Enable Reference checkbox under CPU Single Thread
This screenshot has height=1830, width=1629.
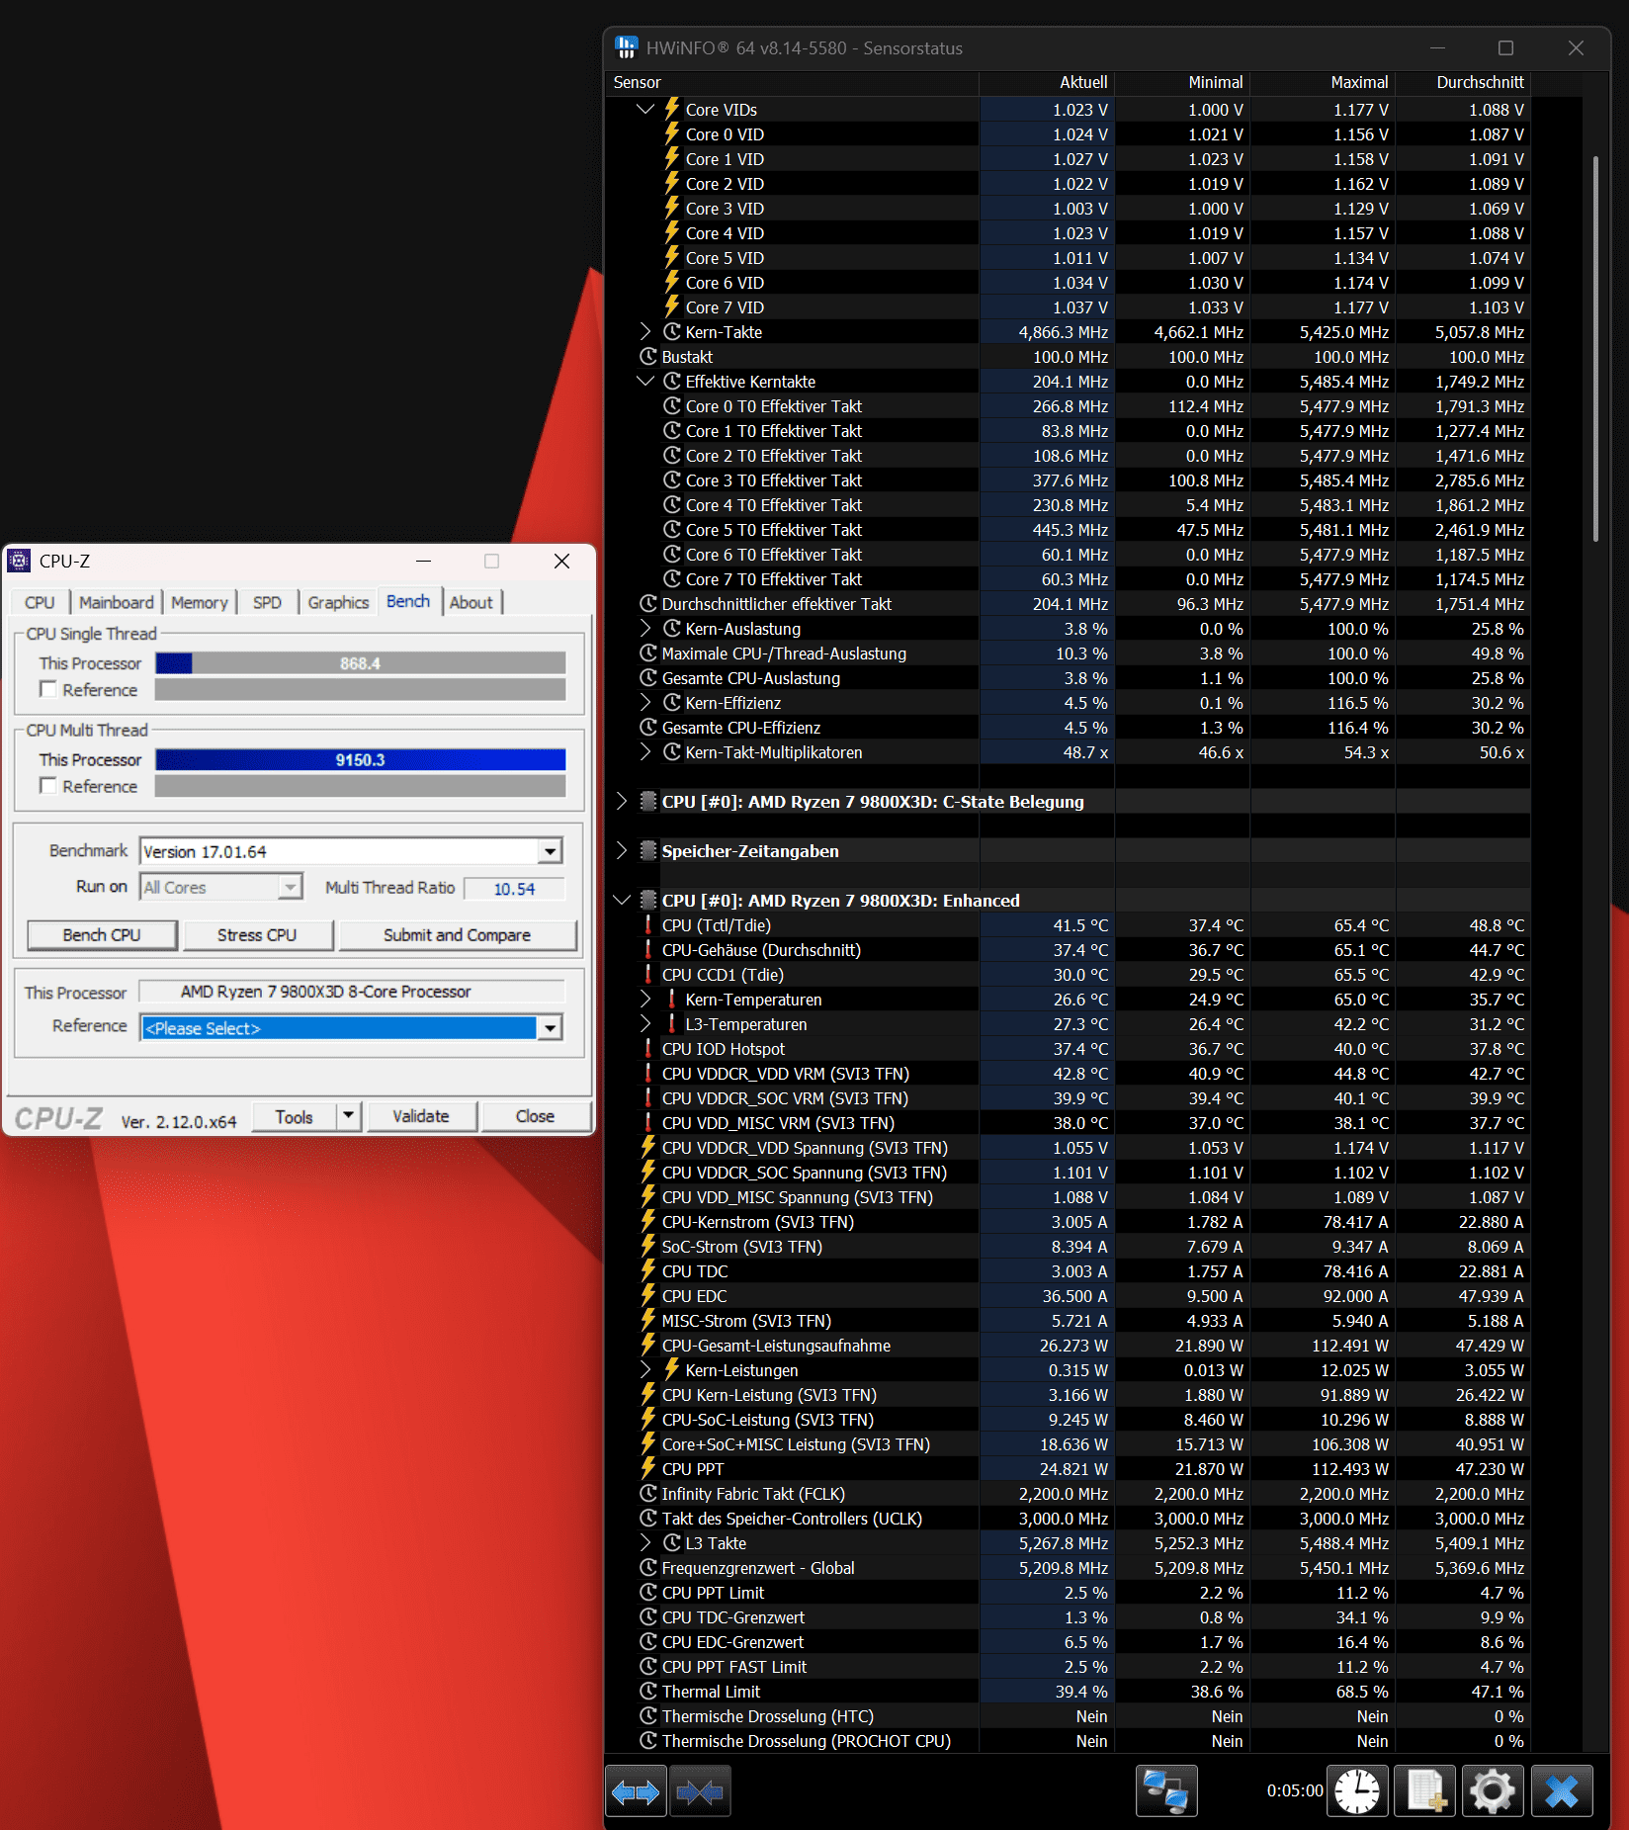pyautogui.click(x=47, y=689)
